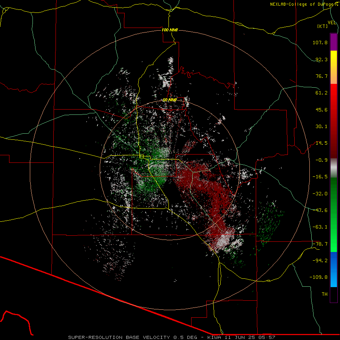Click the -47.6 velocity scale value
Image resolution: width=340 pixels, height=340 pixels.
[x=320, y=210]
